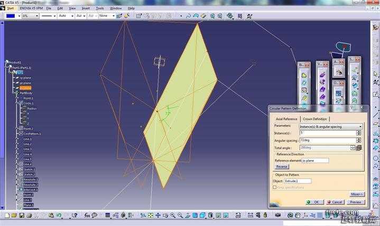Viewport: 380px width, 226px height.
Task: Open the Start menu
Action: 10,8
